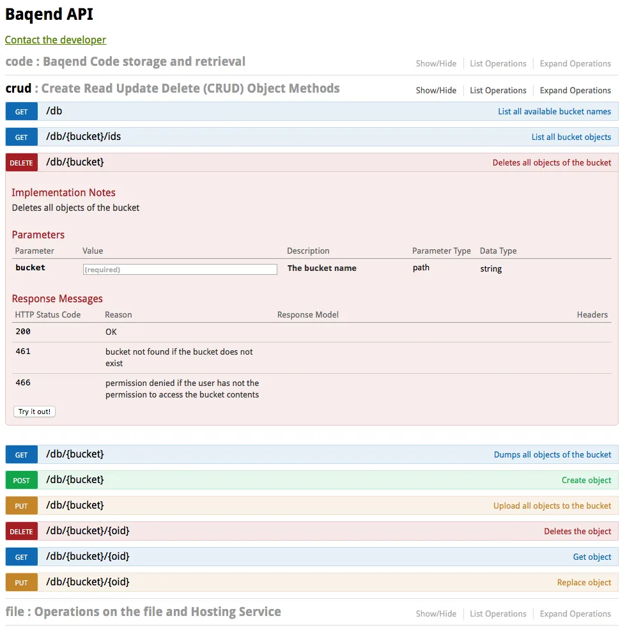
Task: Click the PUT badge for /db/{bucket}/{oid}
Action: click(21, 583)
